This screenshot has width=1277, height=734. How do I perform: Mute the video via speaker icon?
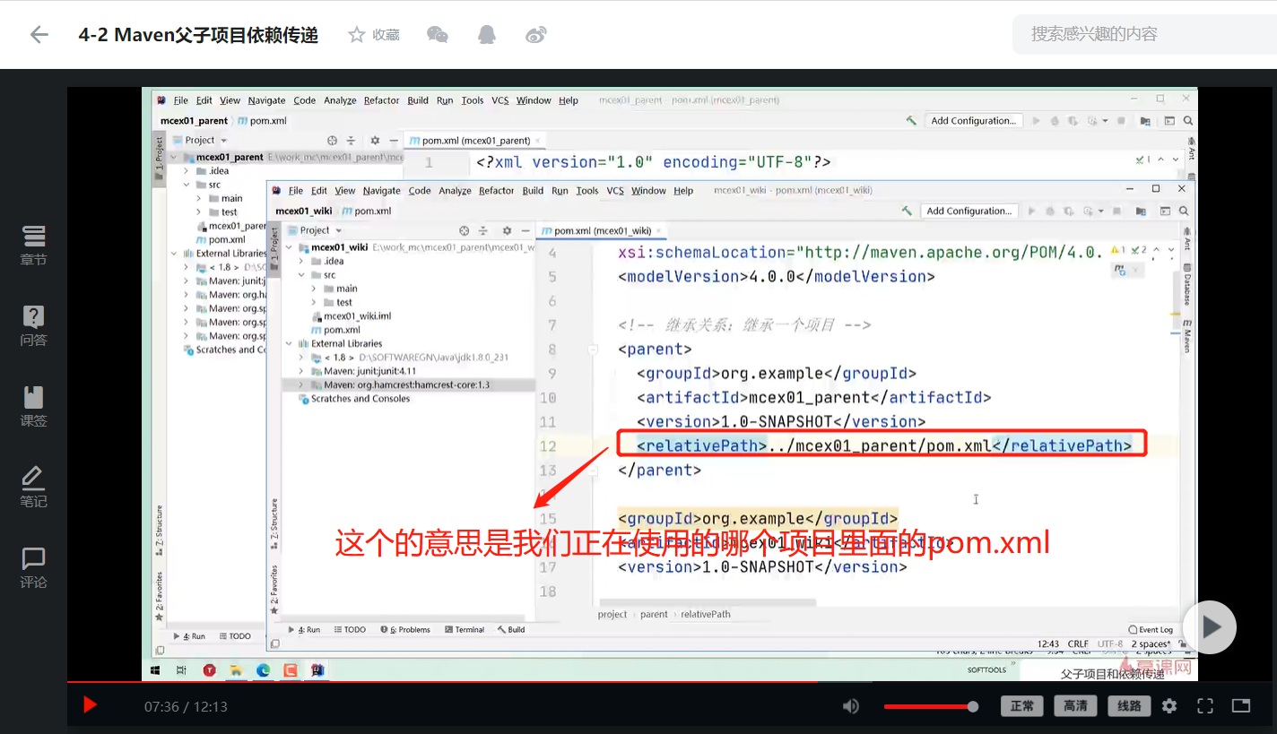click(850, 706)
